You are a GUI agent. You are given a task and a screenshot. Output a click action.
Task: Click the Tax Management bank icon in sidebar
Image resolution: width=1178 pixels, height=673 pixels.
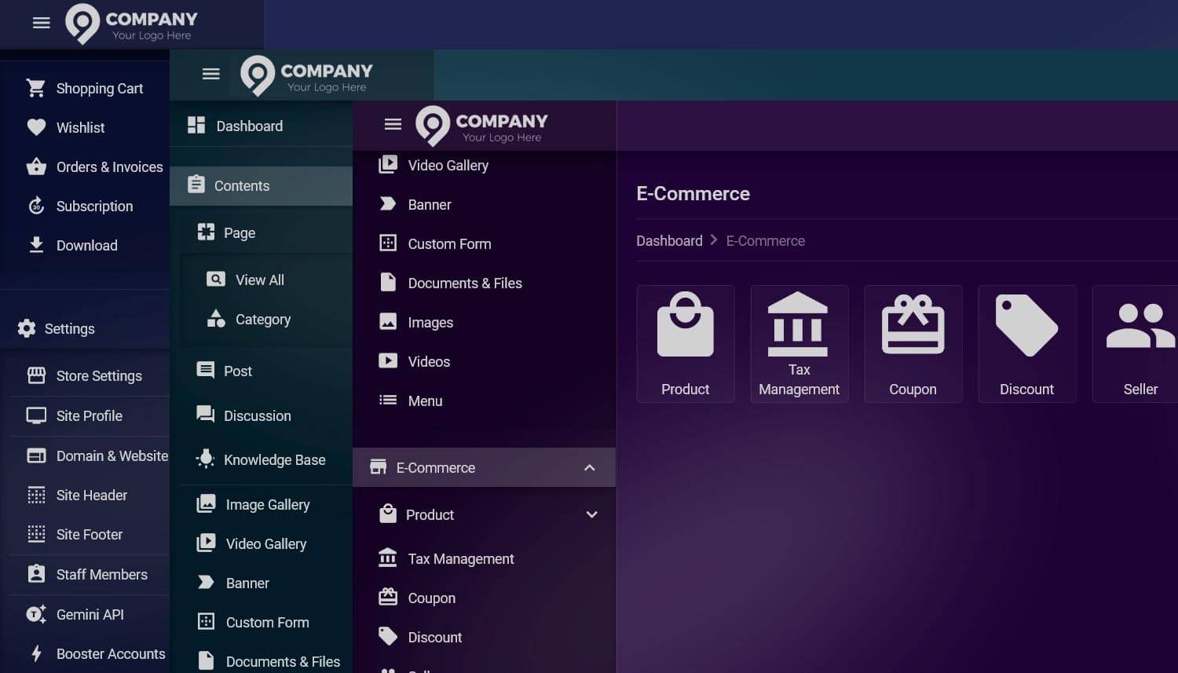(388, 558)
